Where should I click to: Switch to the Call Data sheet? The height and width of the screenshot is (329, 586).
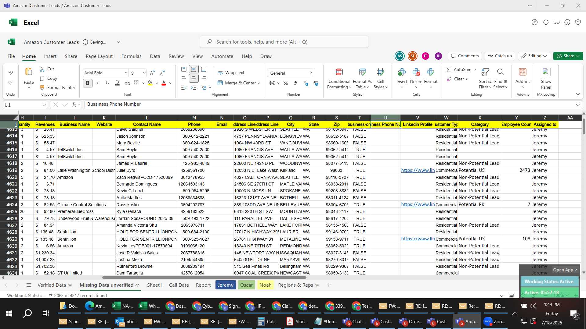(x=179, y=285)
